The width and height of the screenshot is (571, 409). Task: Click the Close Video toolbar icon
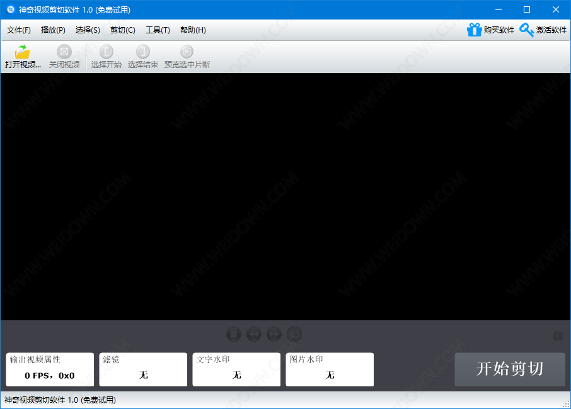(x=64, y=52)
